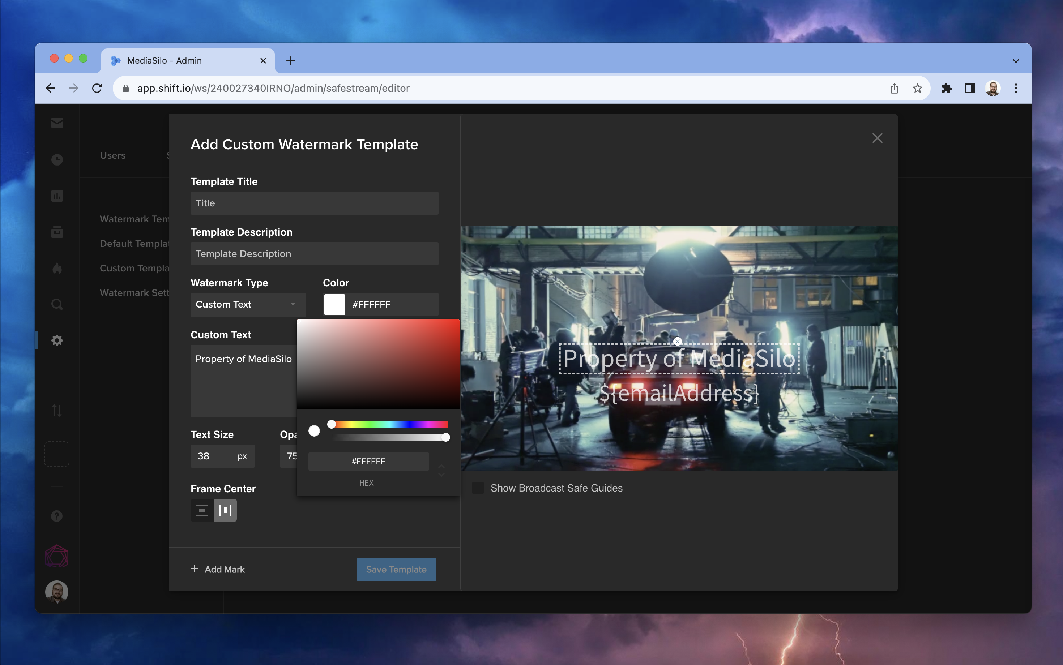The image size is (1063, 665).
Task: Click the white color swatch next to #FFFFFF
Action: coord(335,304)
